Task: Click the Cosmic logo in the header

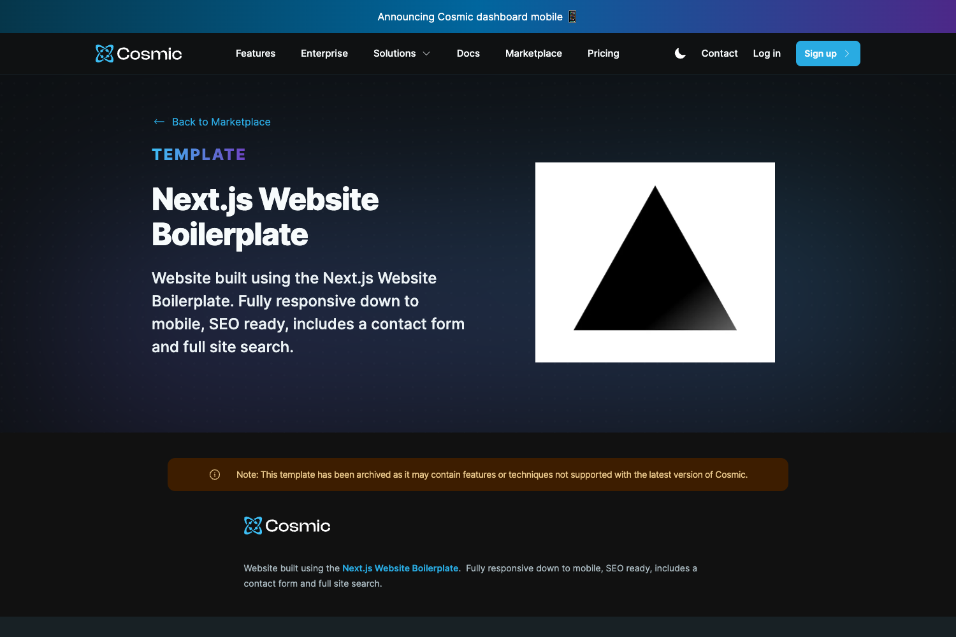Action: pyautogui.click(x=138, y=54)
